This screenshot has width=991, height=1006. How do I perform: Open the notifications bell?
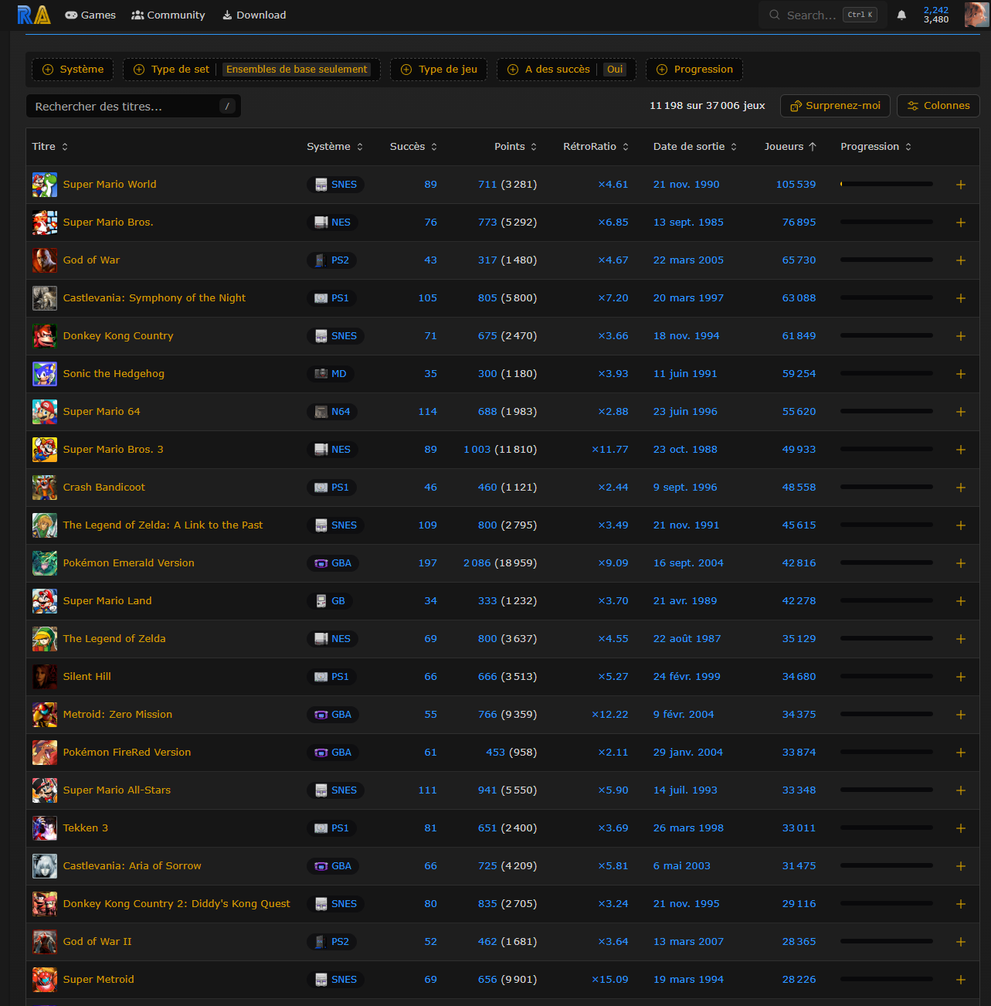coord(901,15)
